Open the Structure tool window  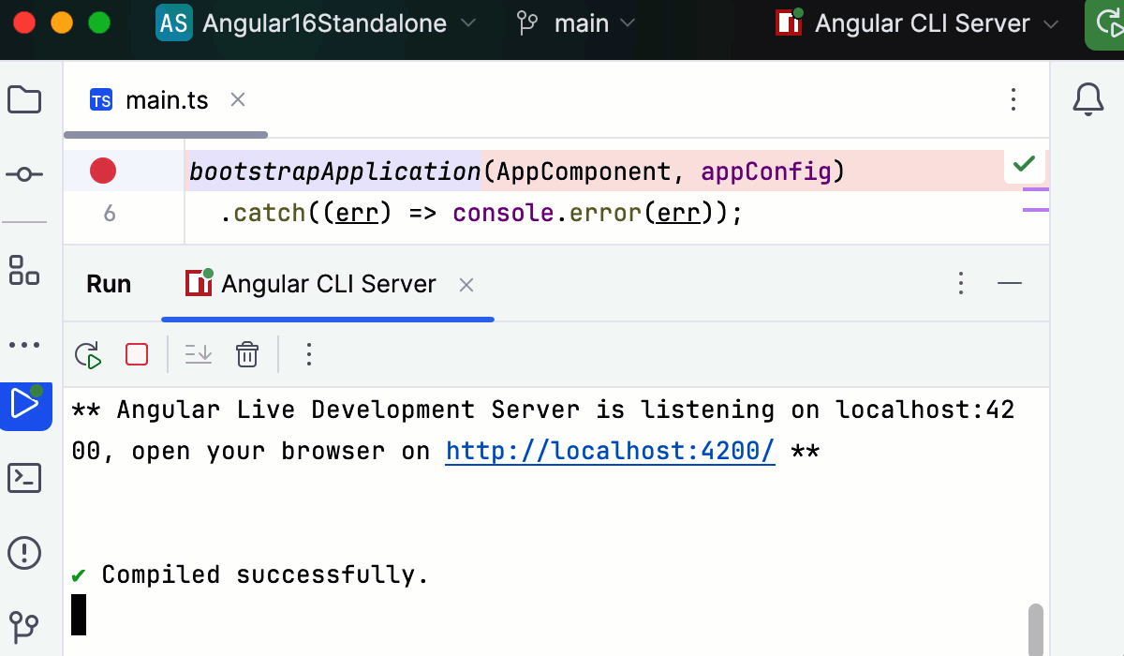point(25,272)
